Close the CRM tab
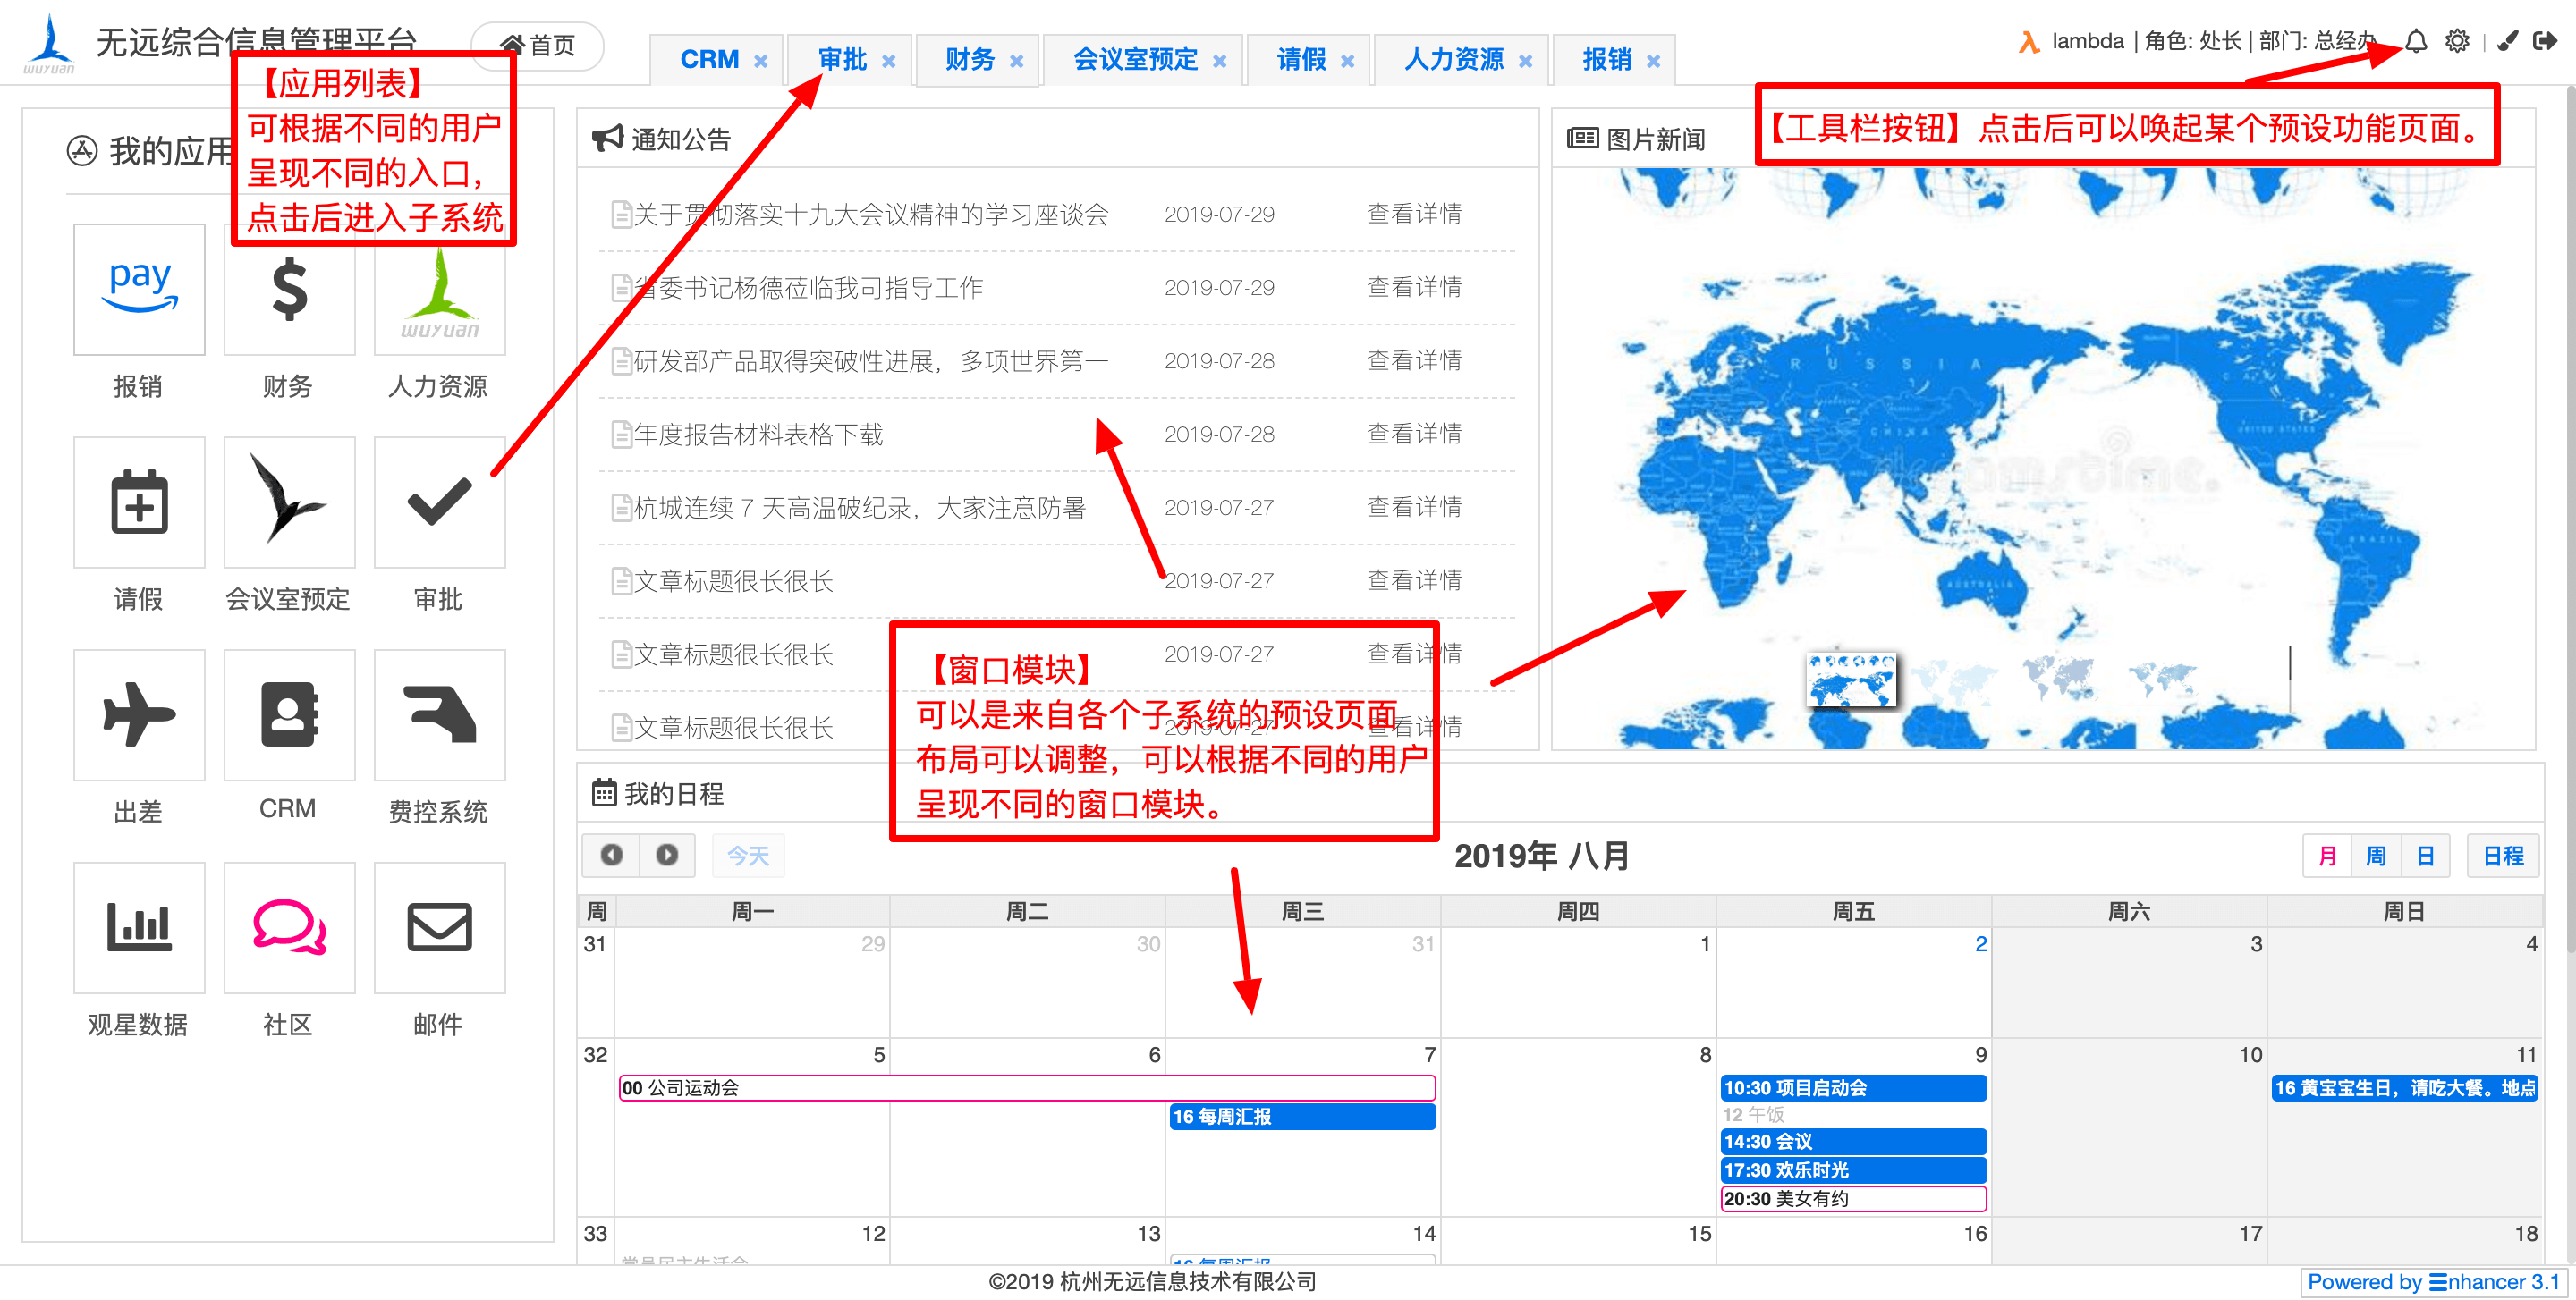The width and height of the screenshot is (2576, 1300). (761, 61)
